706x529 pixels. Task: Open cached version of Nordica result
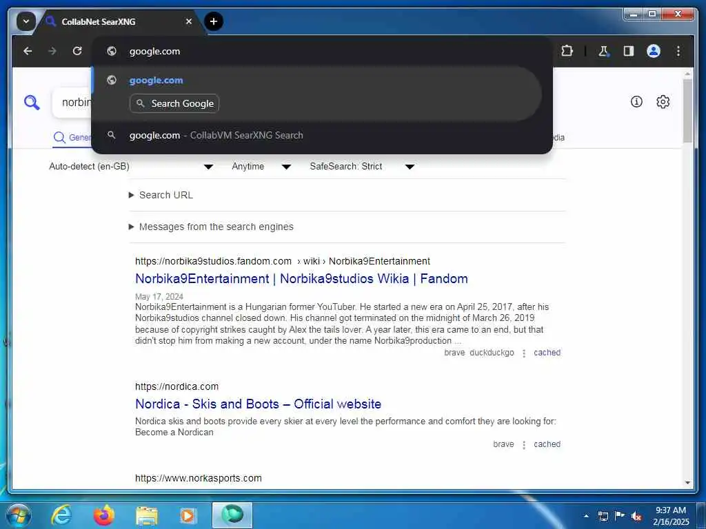tap(547, 444)
